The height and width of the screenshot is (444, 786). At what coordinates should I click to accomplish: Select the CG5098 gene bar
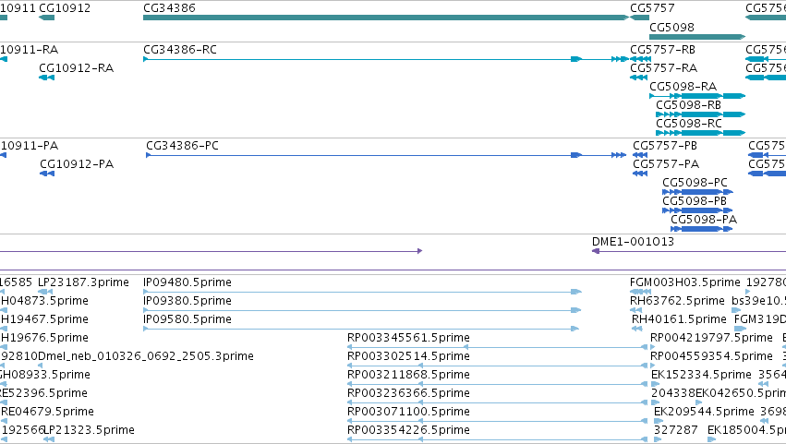(697, 37)
